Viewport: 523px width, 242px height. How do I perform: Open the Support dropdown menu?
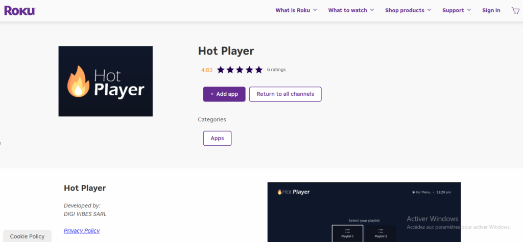tap(457, 10)
